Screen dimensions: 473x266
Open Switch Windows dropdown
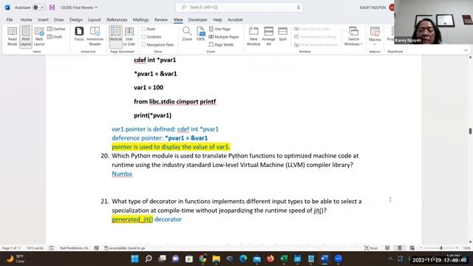coord(353,36)
